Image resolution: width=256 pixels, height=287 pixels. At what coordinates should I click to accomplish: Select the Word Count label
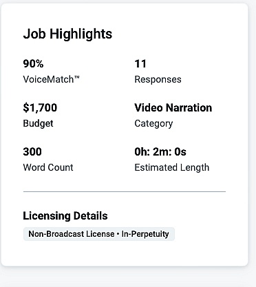[48, 167]
